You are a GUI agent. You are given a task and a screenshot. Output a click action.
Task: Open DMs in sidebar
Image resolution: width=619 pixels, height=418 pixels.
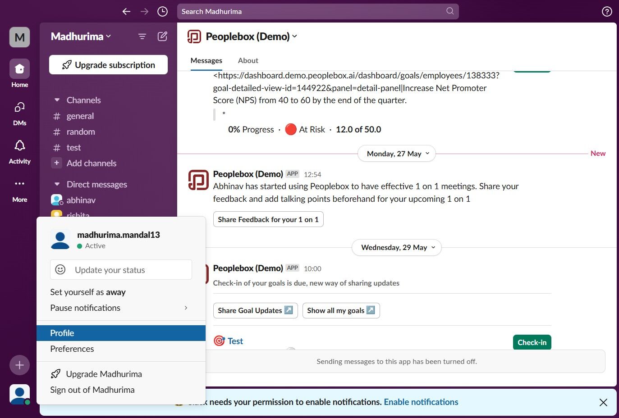20,113
